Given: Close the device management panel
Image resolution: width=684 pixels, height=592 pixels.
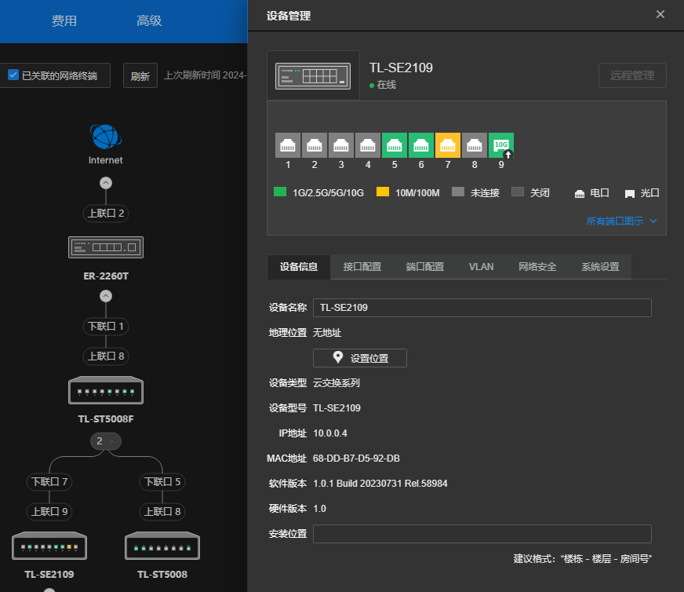Looking at the screenshot, I should click(660, 14).
